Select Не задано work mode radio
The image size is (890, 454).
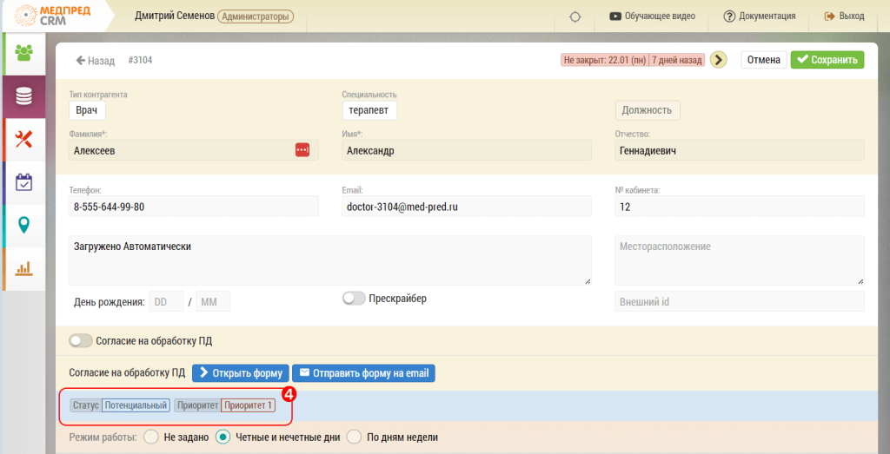(x=150, y=438)
